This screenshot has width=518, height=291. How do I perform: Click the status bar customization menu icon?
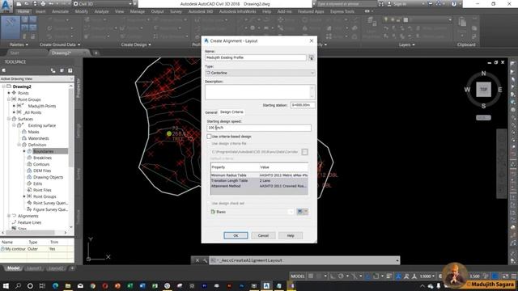pos(514,276)
